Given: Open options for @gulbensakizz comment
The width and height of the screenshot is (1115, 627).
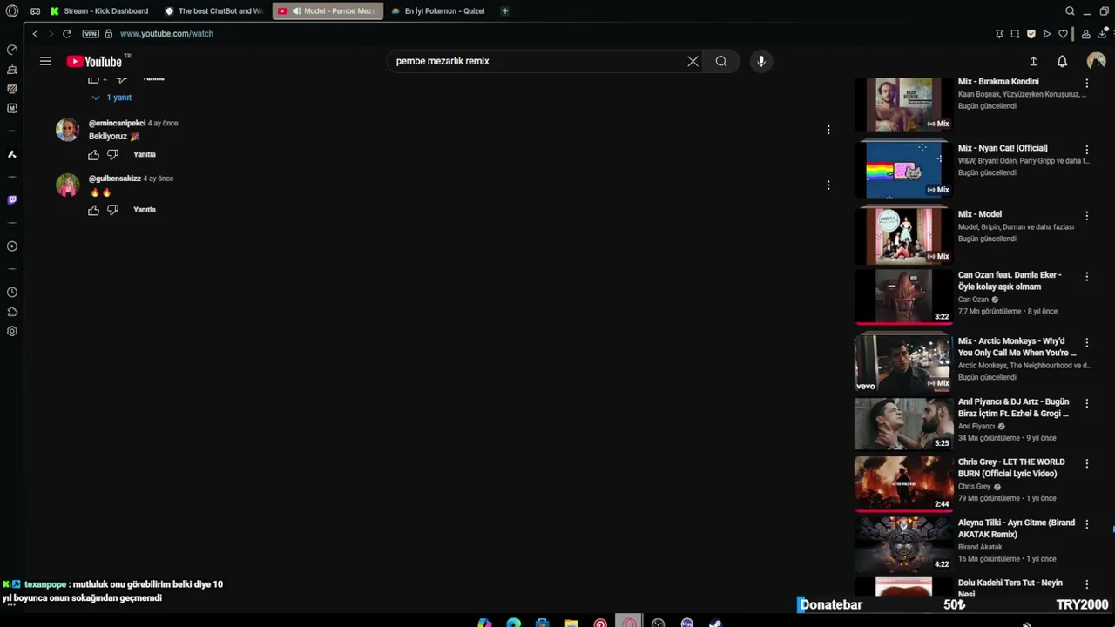Looking at the screenshot, I should point(828,185).
